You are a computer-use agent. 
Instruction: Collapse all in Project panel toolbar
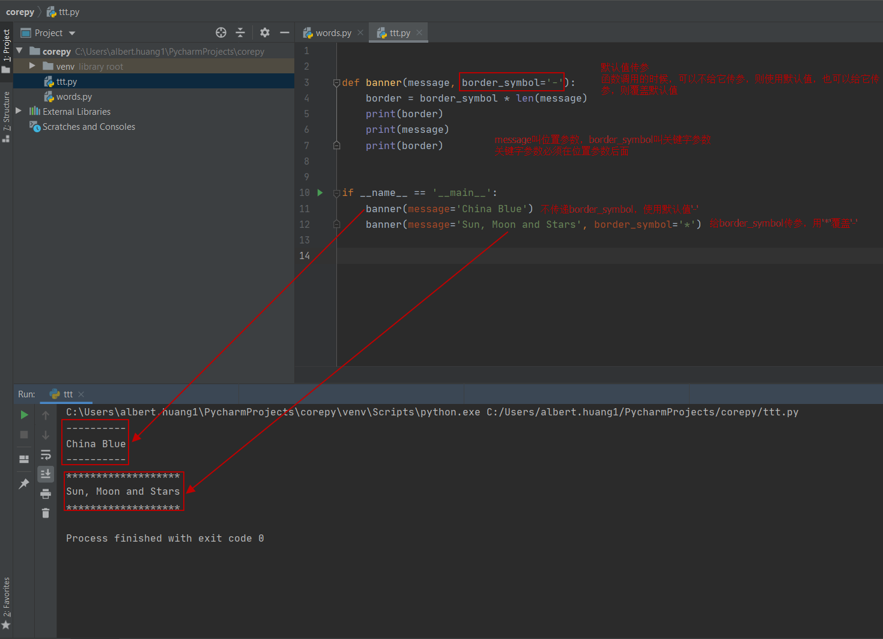pos(240,32)
